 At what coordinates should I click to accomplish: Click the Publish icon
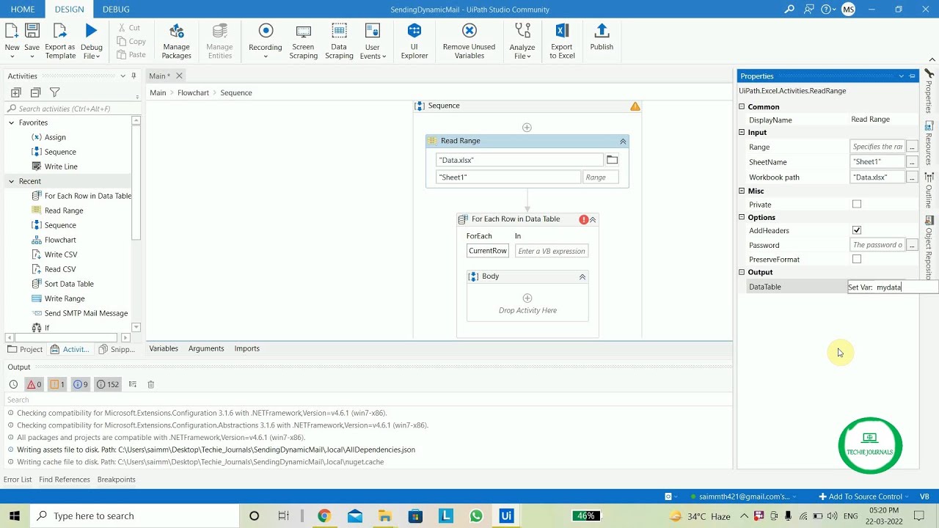pos(602,31)
